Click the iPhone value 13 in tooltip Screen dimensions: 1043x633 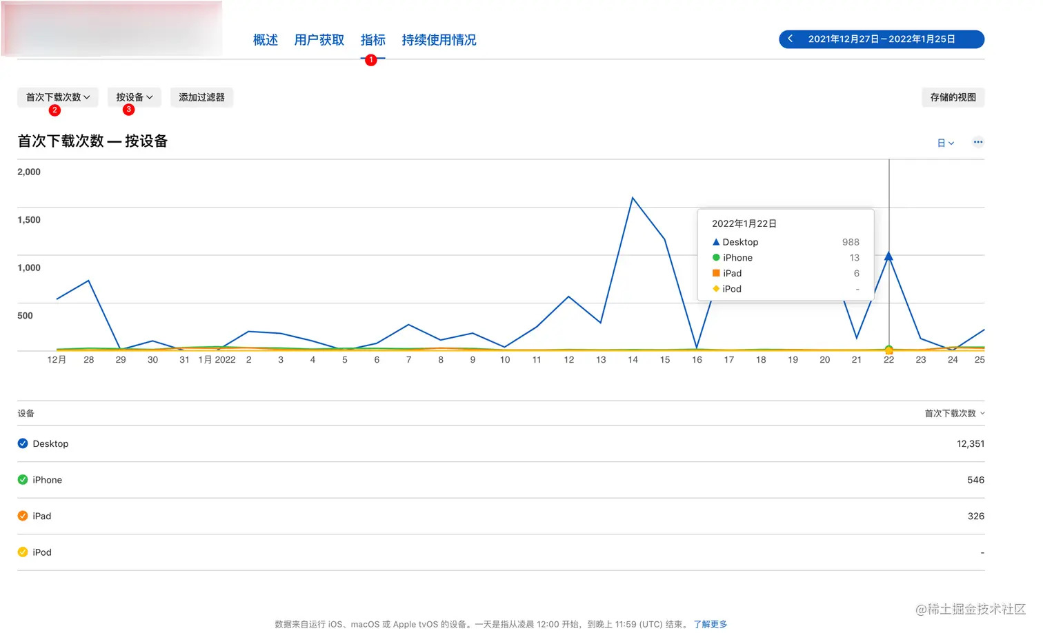(854, 258)
